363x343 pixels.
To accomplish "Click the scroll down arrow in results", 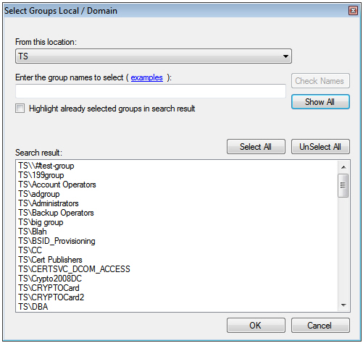I will click(343, 305).
